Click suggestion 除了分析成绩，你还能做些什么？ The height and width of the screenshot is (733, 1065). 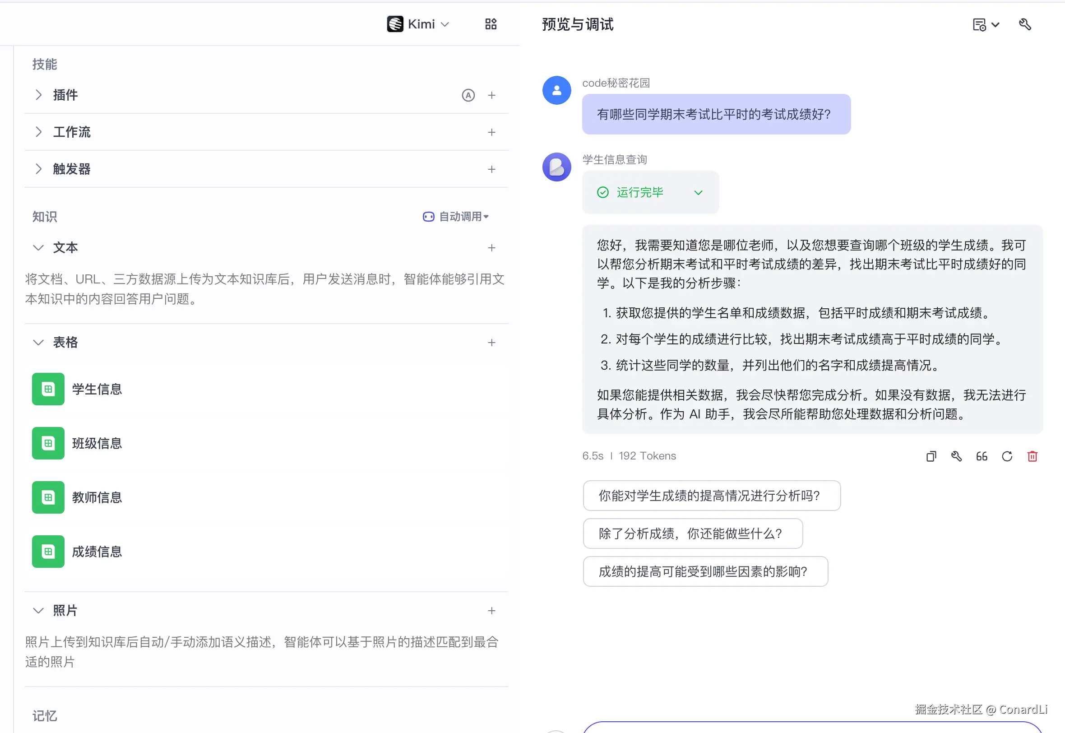pyautogui.click(x=692, y=533)
